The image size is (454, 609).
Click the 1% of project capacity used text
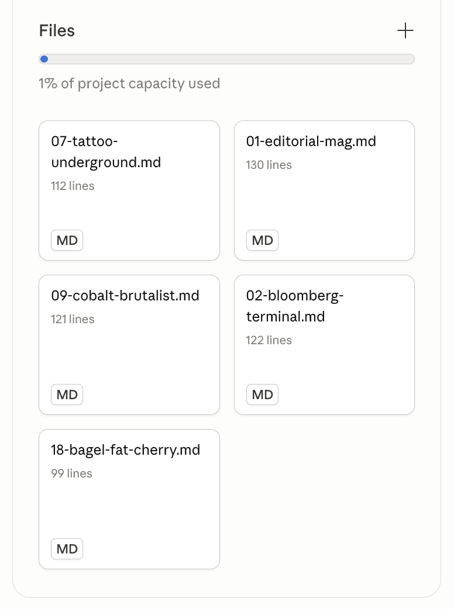coord(129,84)
